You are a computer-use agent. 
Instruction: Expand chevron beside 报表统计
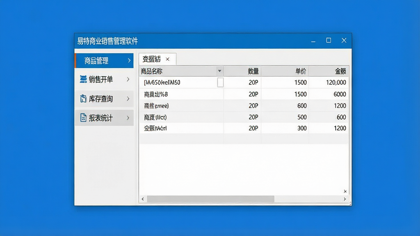pyautogui.click(x=128, y=118)
